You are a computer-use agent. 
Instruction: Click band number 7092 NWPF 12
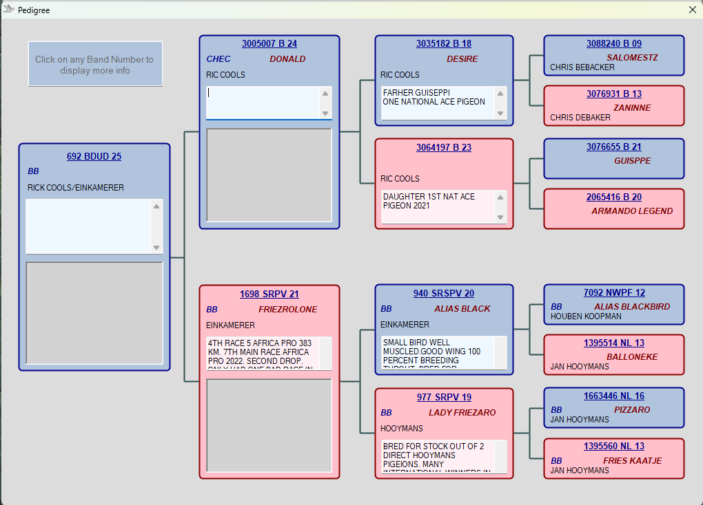[x=613, y=292]
